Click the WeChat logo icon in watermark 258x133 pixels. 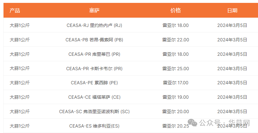(x=192, y=123)
